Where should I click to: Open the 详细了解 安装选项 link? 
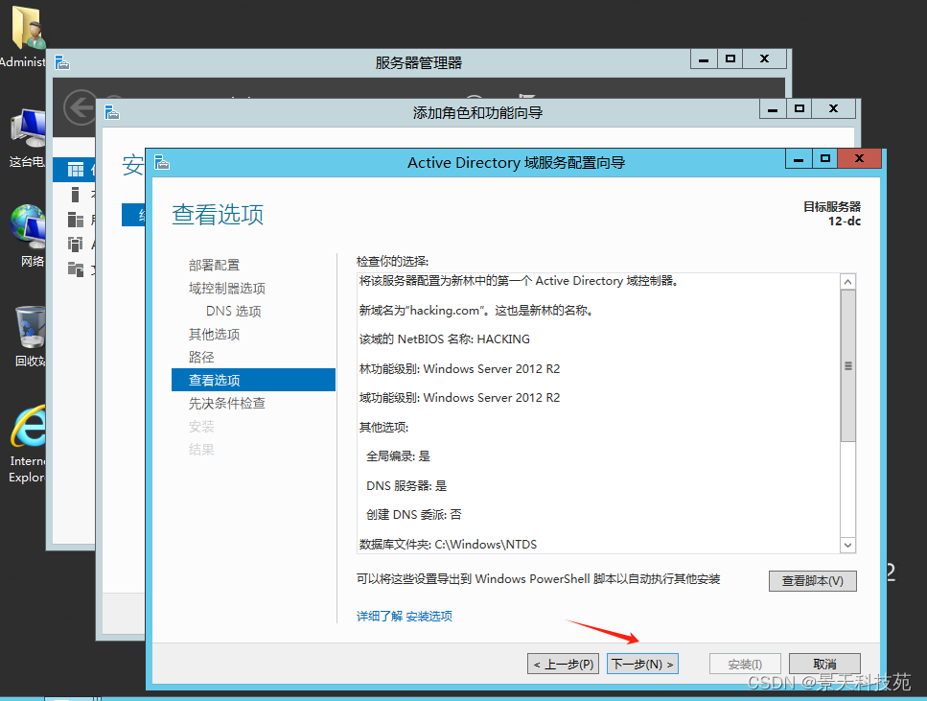click(405, 617)
